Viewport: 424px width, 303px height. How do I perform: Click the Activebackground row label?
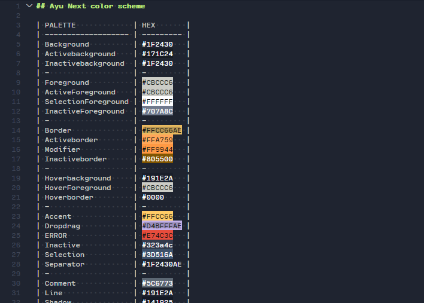(80, 54)
